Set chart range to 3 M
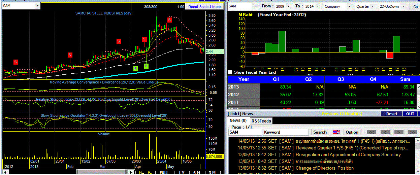 (212, 173)
